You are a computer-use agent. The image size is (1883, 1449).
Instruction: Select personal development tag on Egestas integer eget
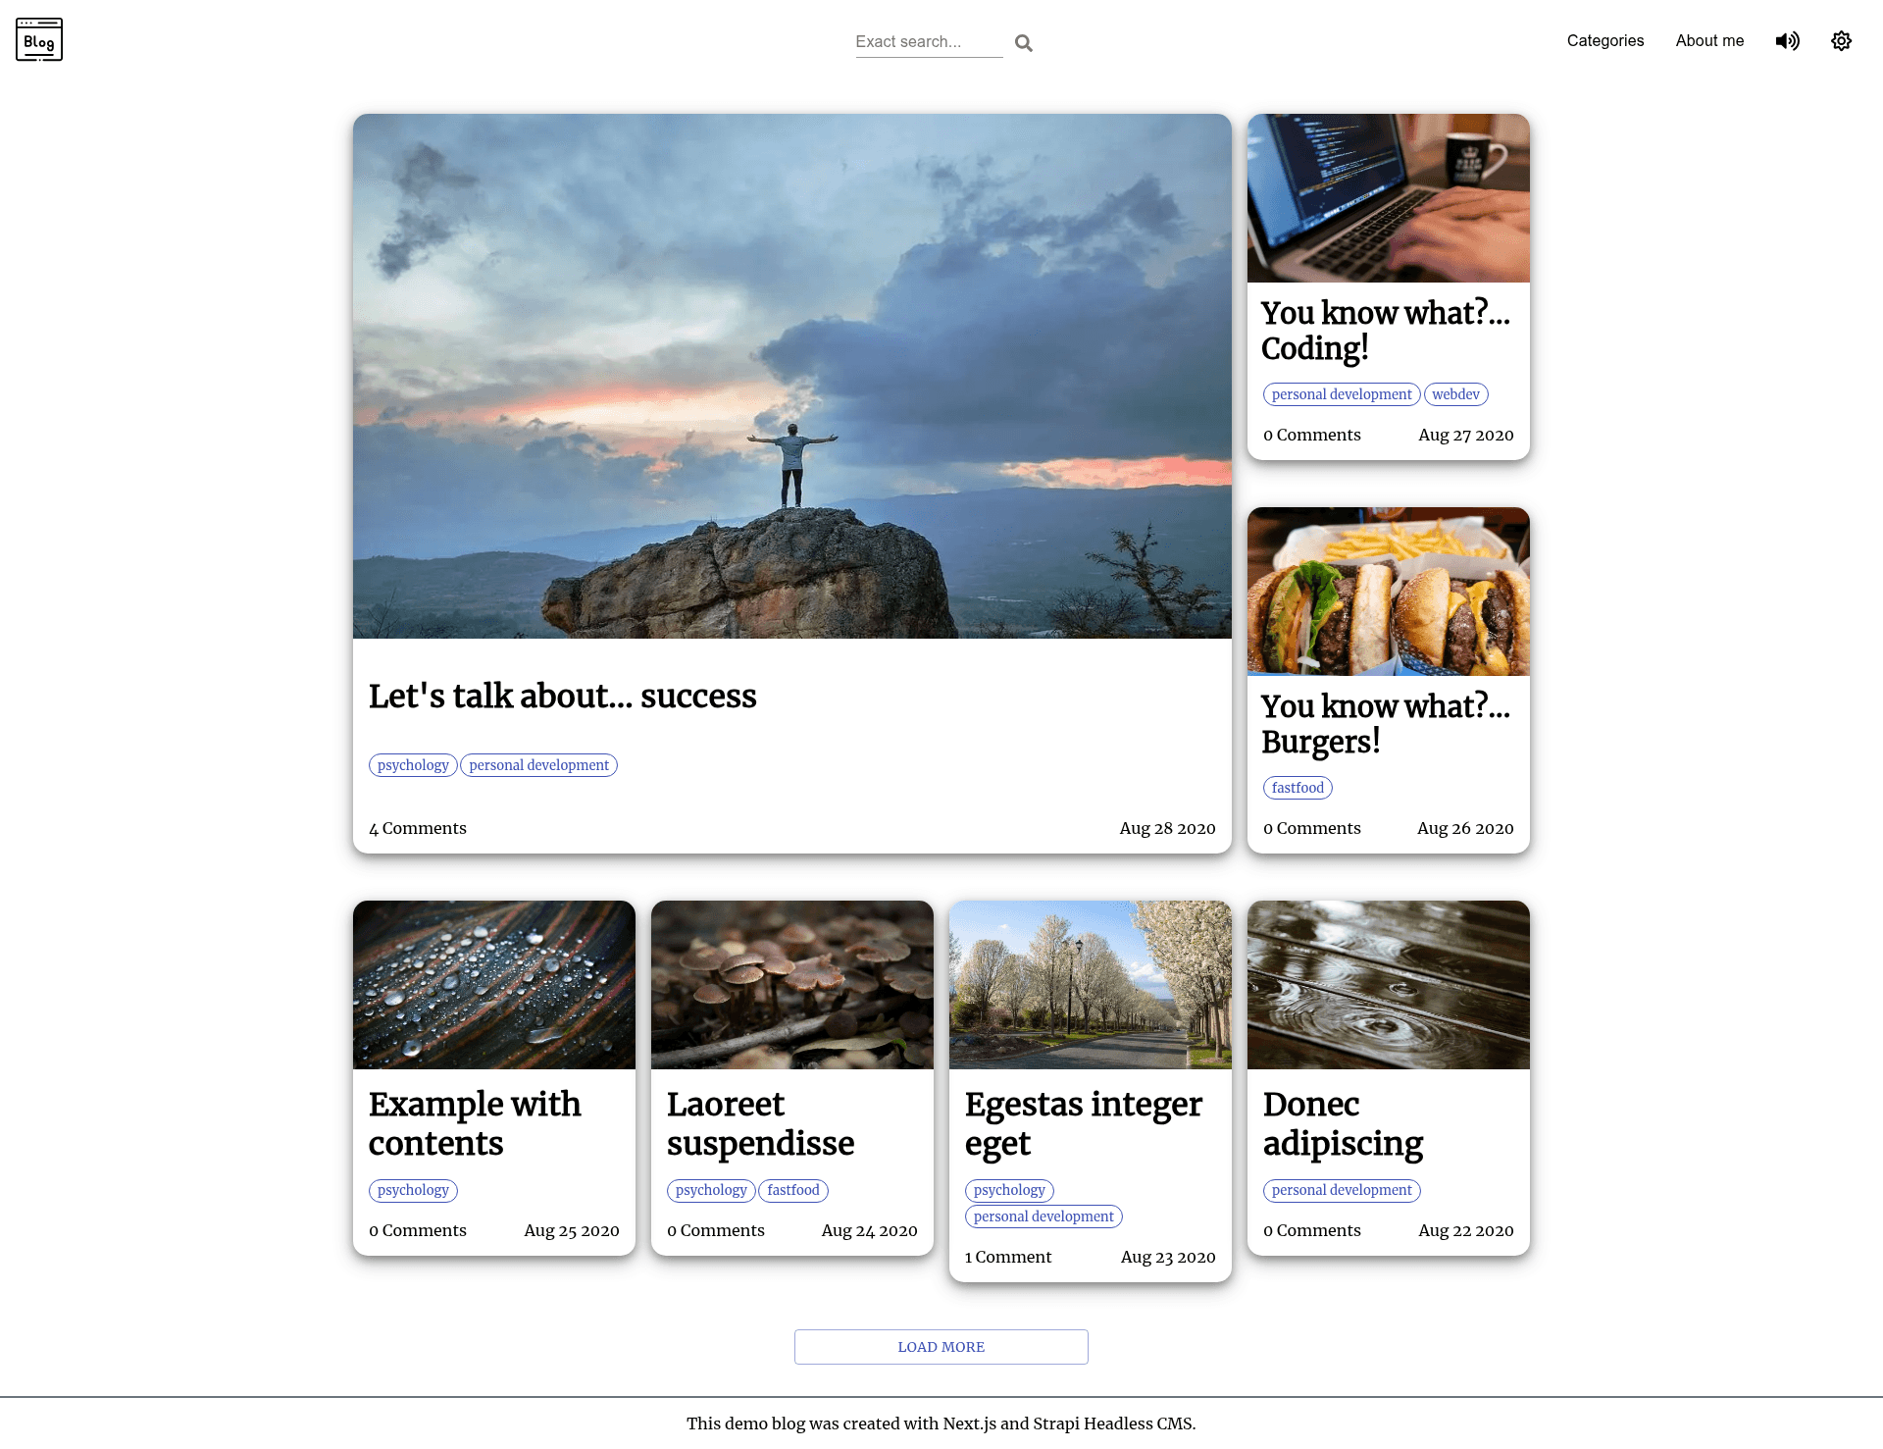(x=1043, y=1216)
